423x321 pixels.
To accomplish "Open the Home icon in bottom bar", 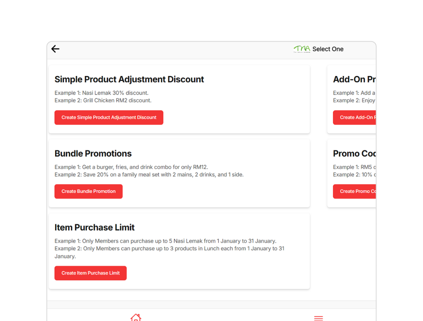I will click(136, 317).
